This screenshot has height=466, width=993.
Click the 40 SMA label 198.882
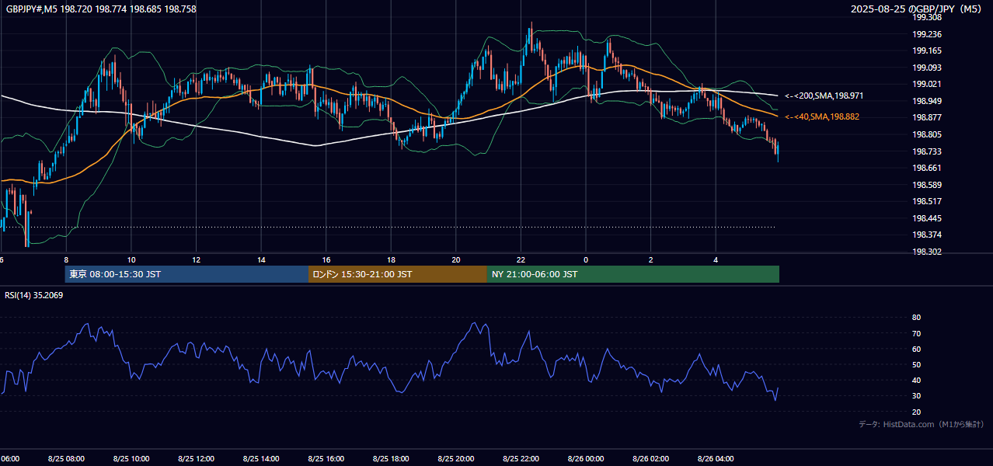point(824,116)
